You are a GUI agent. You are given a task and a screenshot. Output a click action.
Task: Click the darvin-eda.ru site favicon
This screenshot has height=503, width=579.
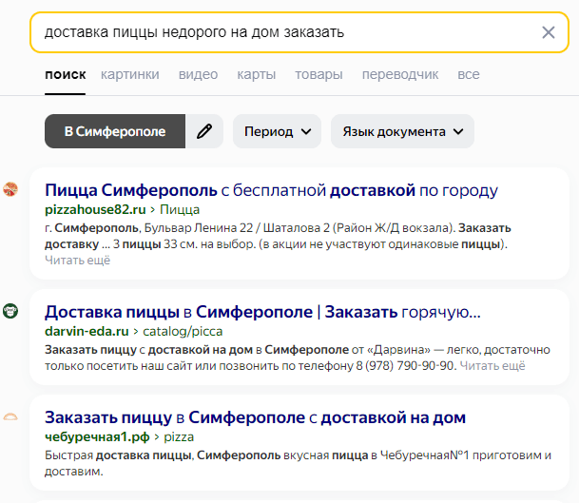coord(10,311)
